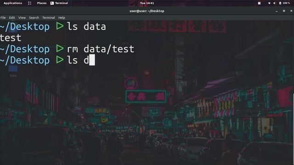This screenshot has height=165, width=294.
Task: Click the square tray icon in top bar
Action: coord(259,3)
